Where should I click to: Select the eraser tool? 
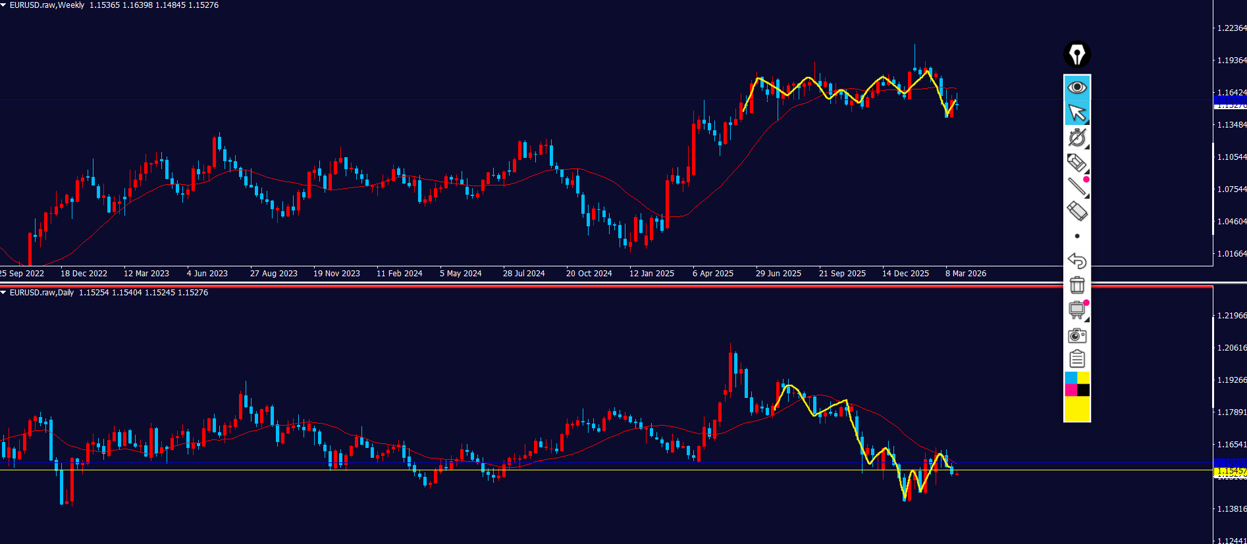[x=1077, y=211]
